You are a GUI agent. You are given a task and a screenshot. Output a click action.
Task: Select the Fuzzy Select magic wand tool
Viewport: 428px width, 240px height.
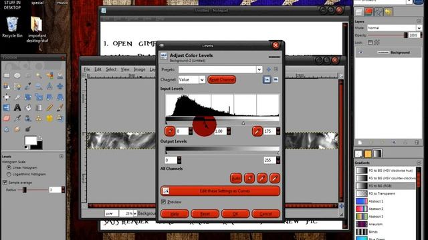point(39,75)
